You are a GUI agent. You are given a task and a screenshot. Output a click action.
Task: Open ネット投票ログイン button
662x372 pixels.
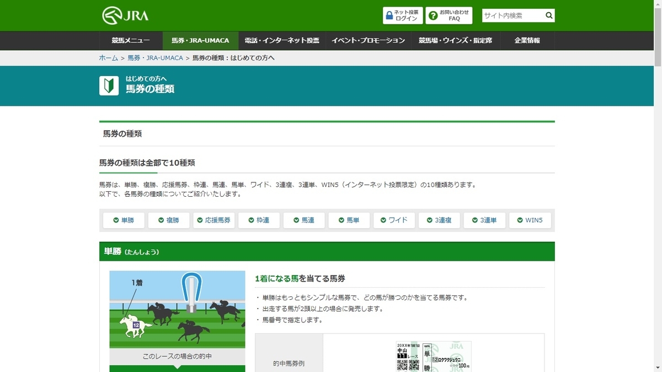[x=403, y=15]
